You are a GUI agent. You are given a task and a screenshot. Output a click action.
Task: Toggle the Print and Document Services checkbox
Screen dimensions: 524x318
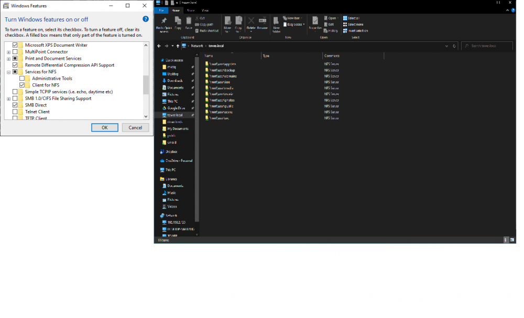[x=15, y=59]
